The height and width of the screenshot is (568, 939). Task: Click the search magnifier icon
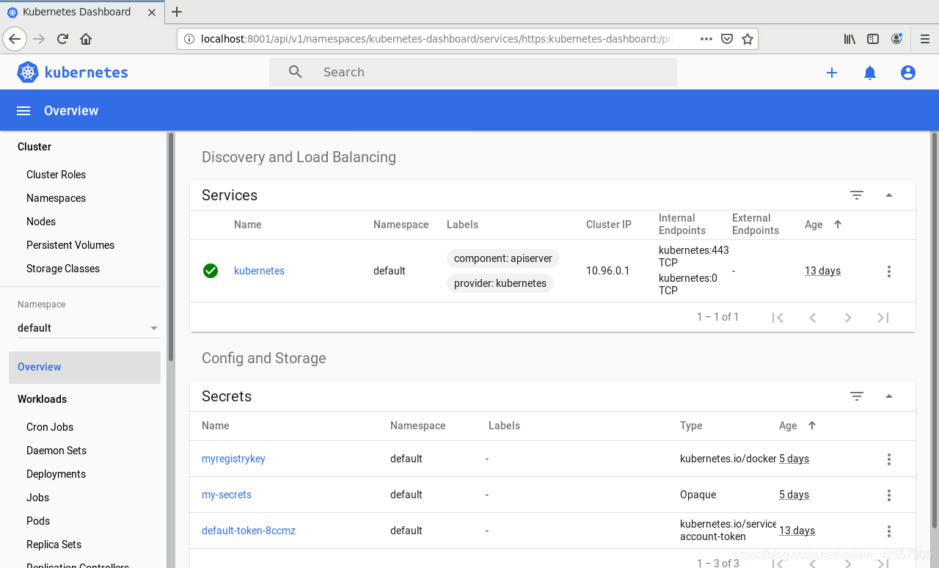(296, 72)
